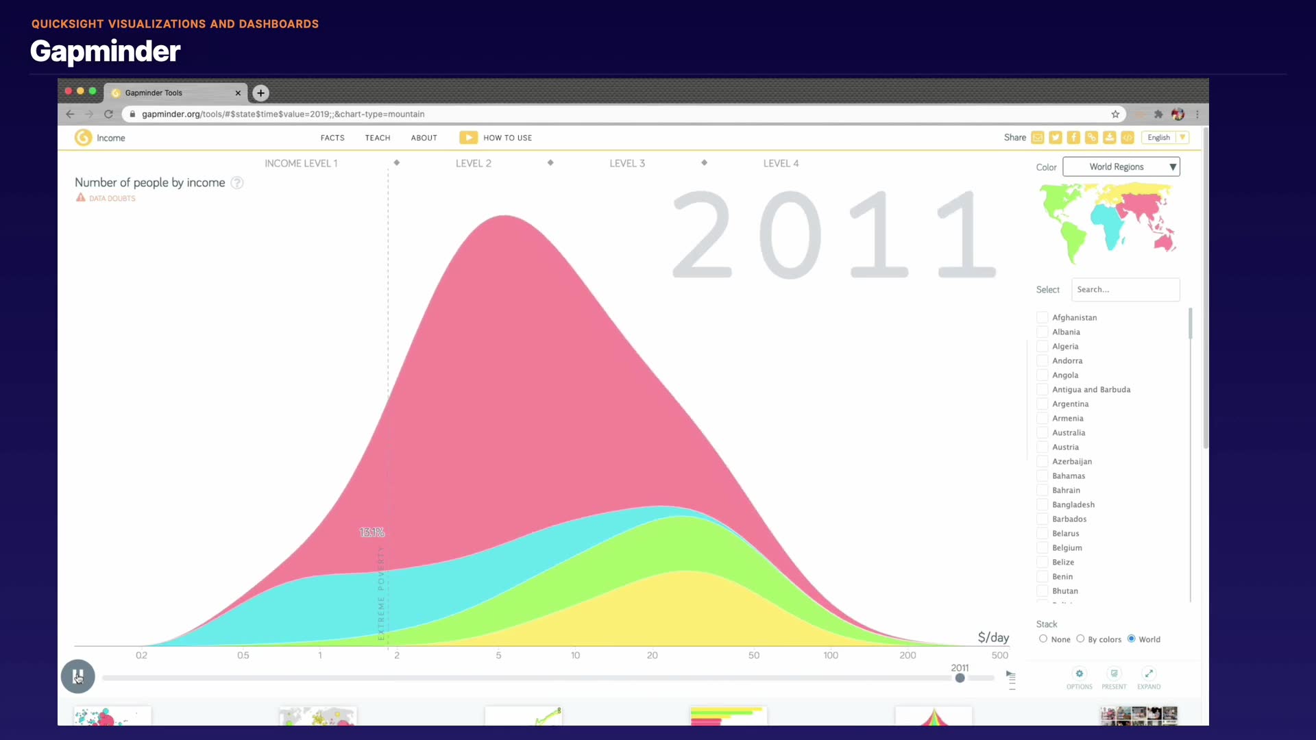The height and width of the screenshot is (740, 1316).
Task: Open the animation speed control
Action: [x=1011, y=678]
